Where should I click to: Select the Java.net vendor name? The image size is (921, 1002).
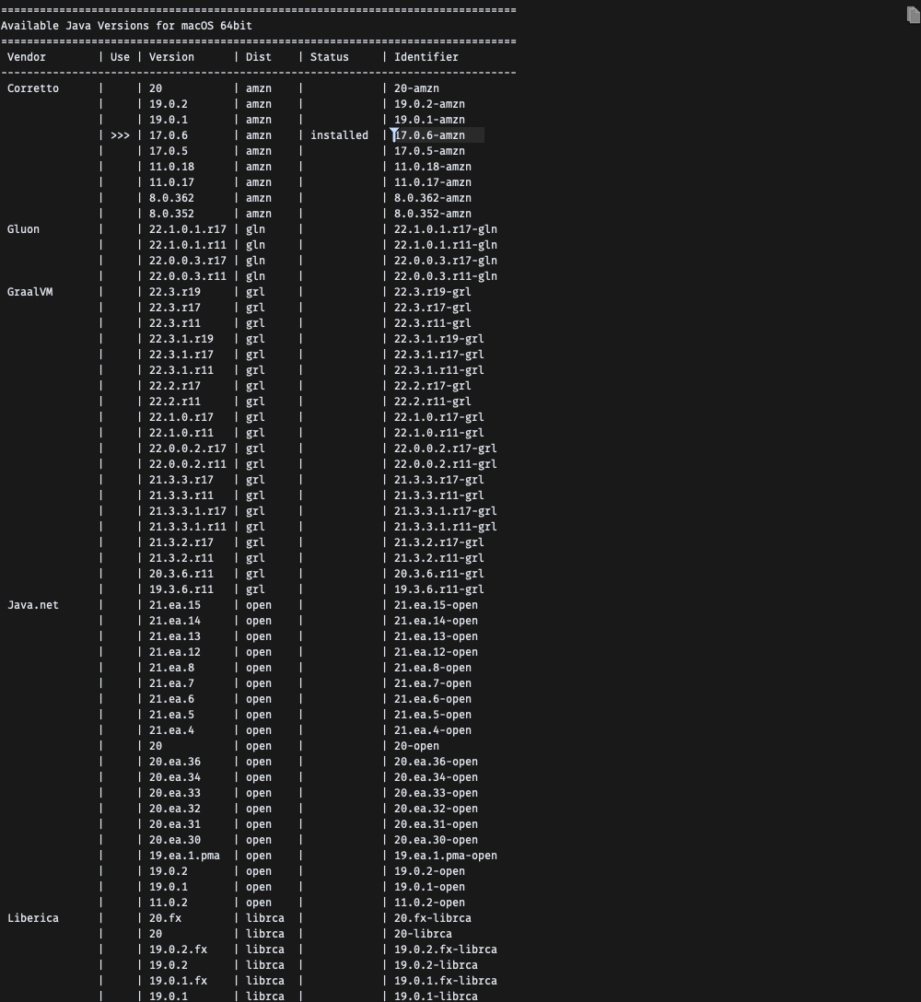tap(33, 604)
